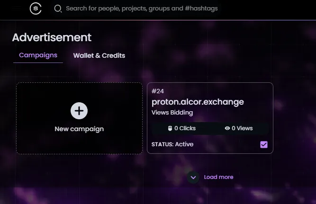Click the round plus icon

79,111
